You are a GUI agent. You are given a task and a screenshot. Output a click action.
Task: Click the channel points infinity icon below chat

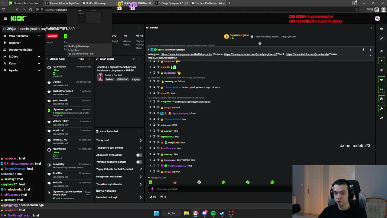[x=153, y=197]
